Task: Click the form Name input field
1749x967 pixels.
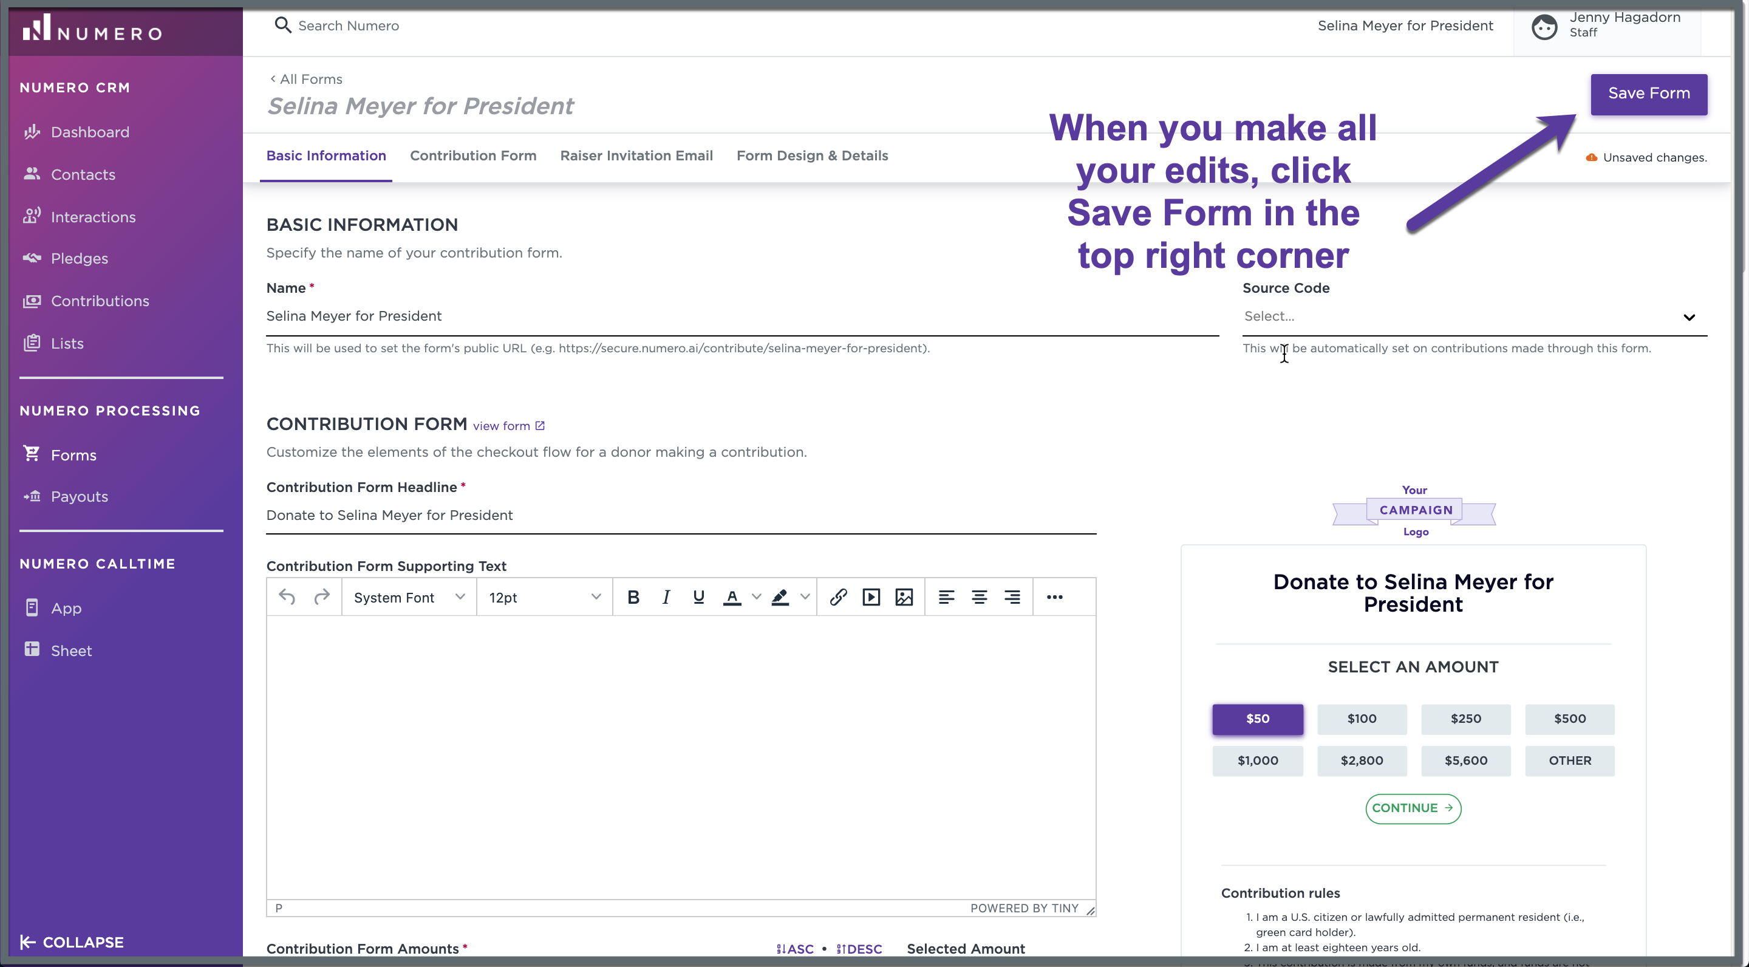Action: (x=742, y=316)
